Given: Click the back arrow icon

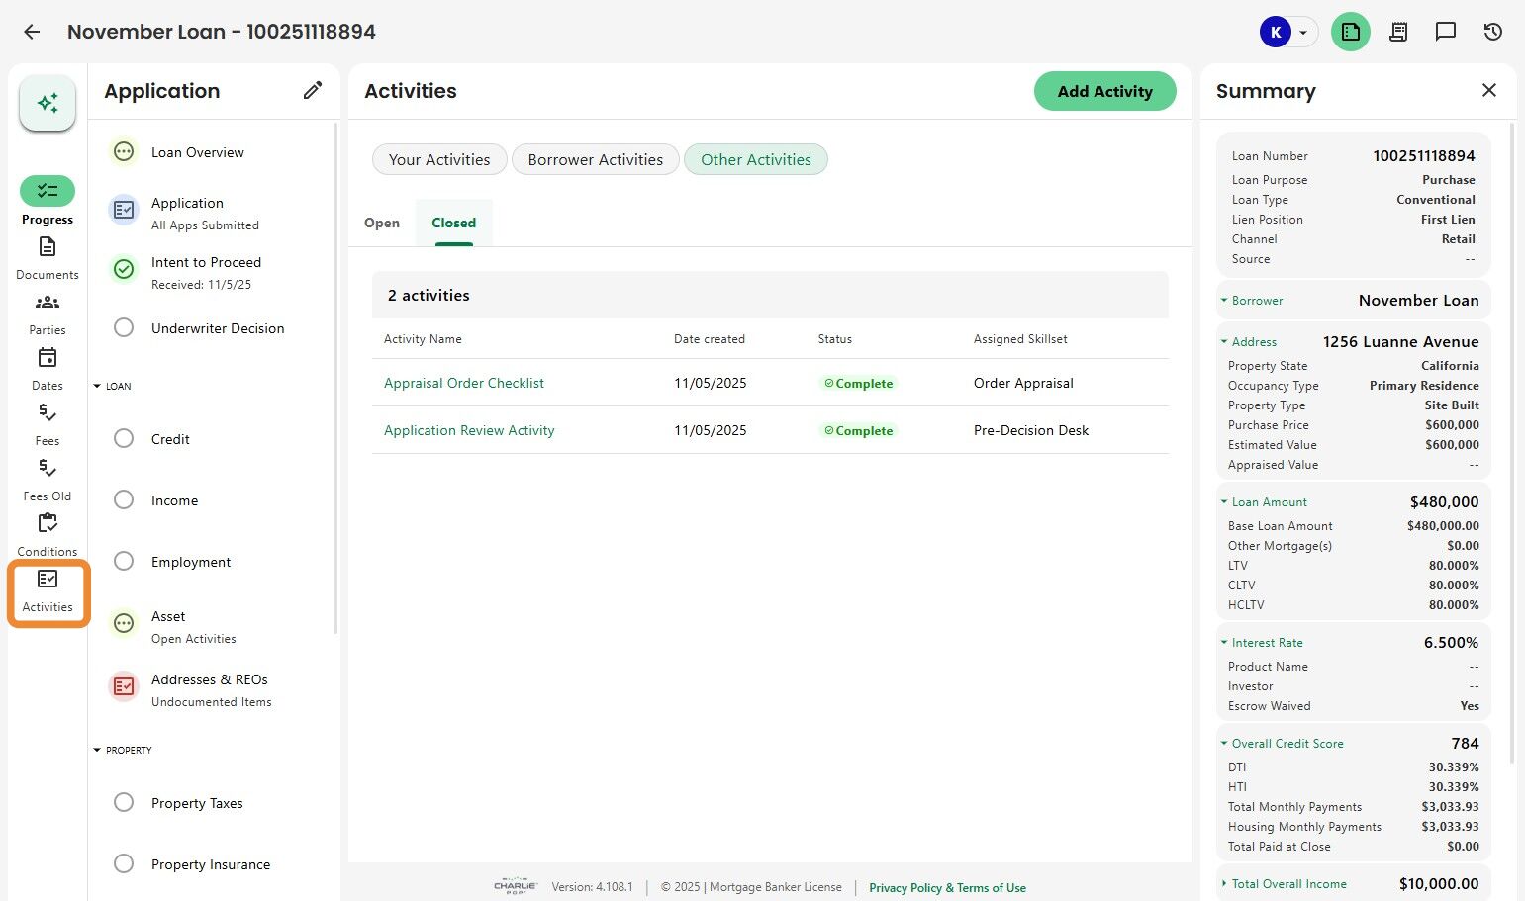Looking at the screenshot, I should point(32,32).
